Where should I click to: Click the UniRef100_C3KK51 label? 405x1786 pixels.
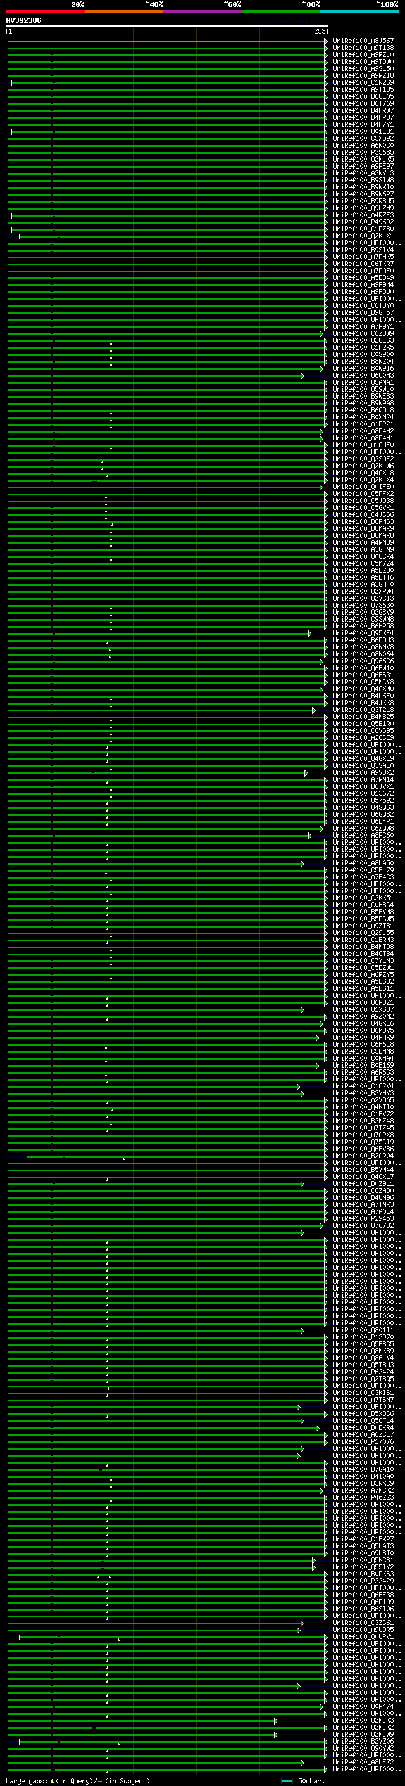363,898
